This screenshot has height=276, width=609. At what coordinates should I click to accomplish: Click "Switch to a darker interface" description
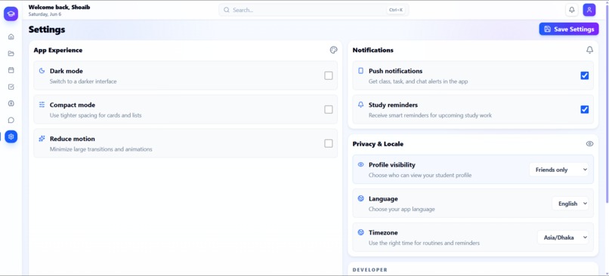[83, 81]
